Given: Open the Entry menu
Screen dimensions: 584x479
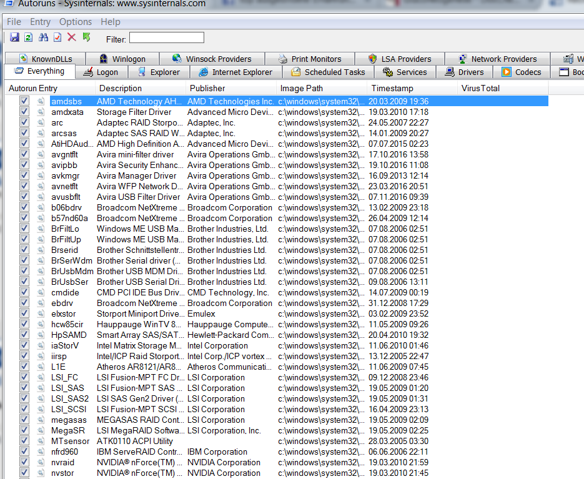Looking at the screenshot, I should pyautogui.click(x=40, y=22).
